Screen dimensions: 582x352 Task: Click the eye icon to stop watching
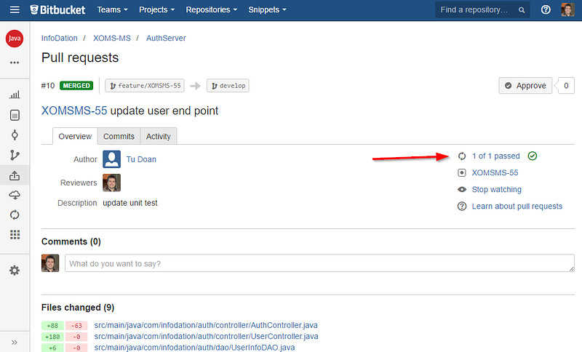coord(462,190)
